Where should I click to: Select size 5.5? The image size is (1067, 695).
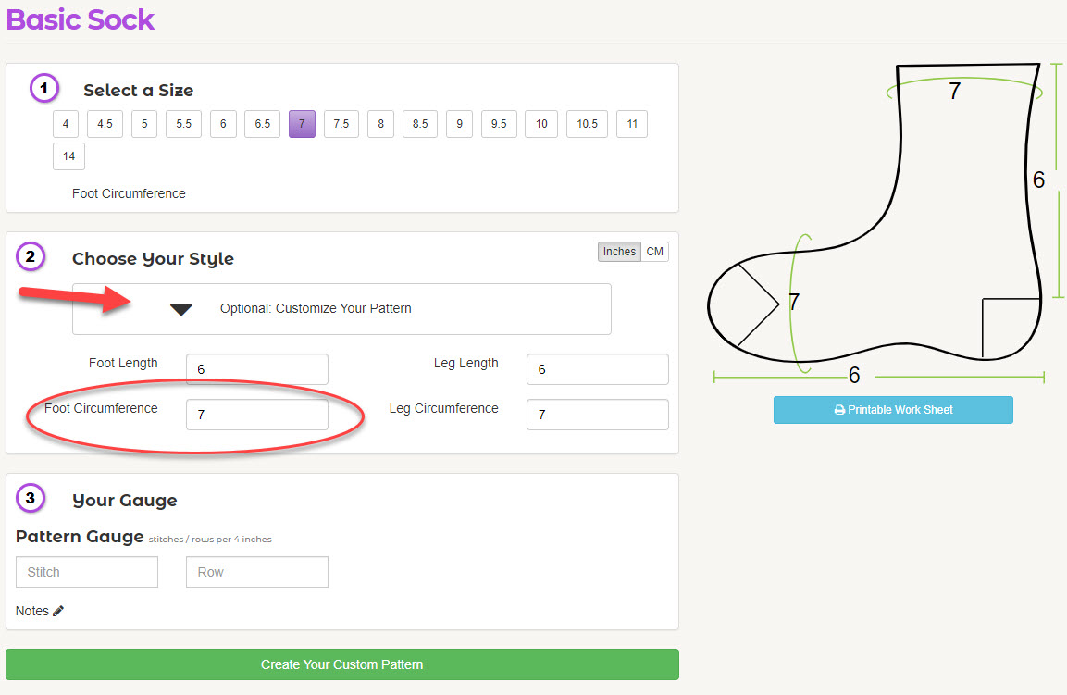pos(184,124)
